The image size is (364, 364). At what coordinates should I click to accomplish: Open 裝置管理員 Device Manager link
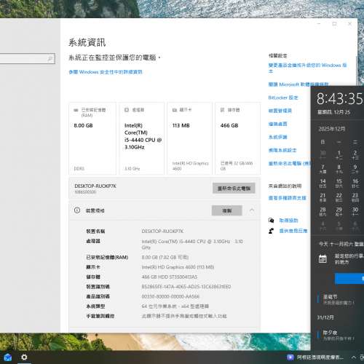coord(280,111)
